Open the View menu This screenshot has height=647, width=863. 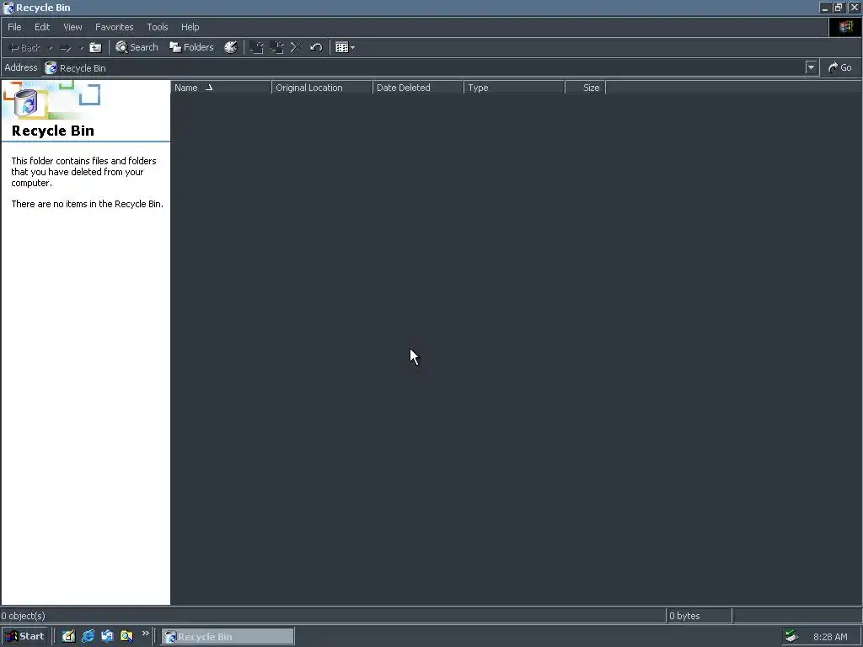coord(72,27)
